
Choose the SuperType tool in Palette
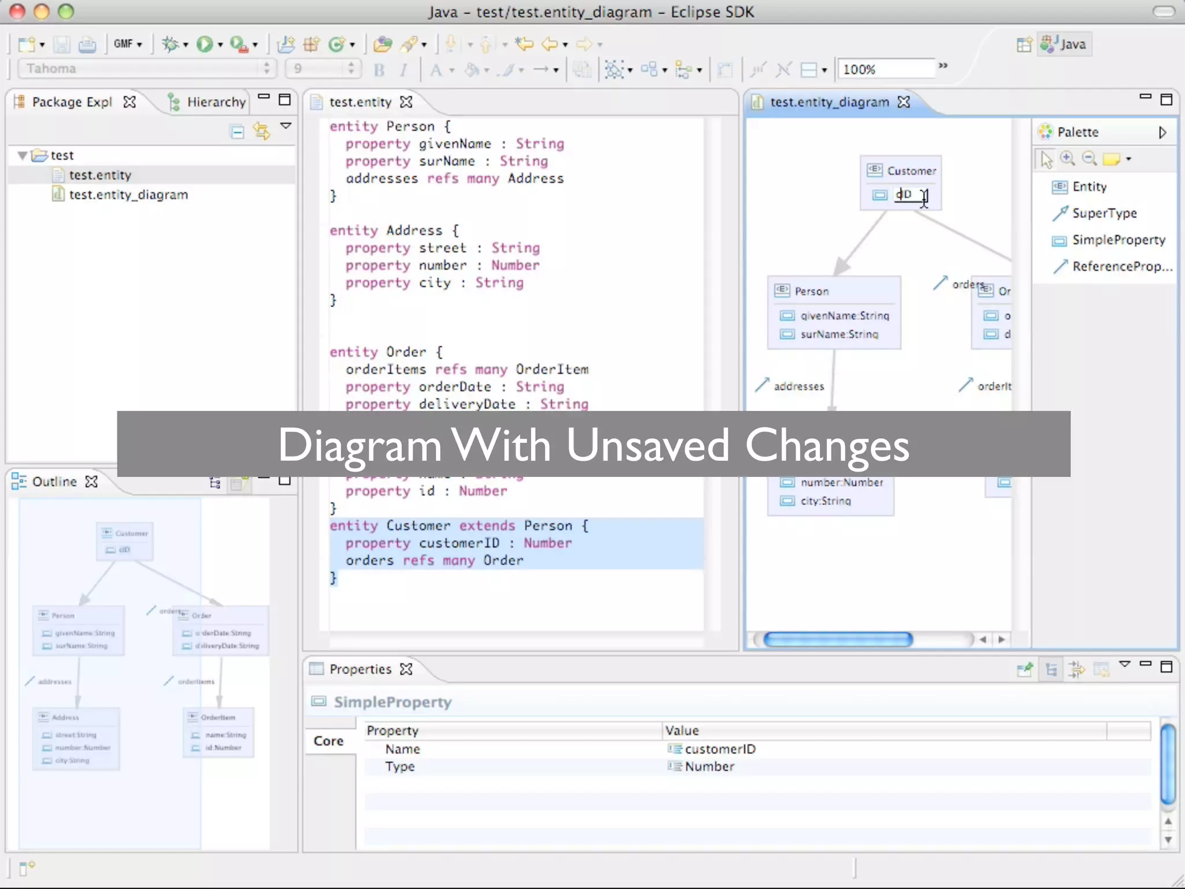tap(1094, 213)
